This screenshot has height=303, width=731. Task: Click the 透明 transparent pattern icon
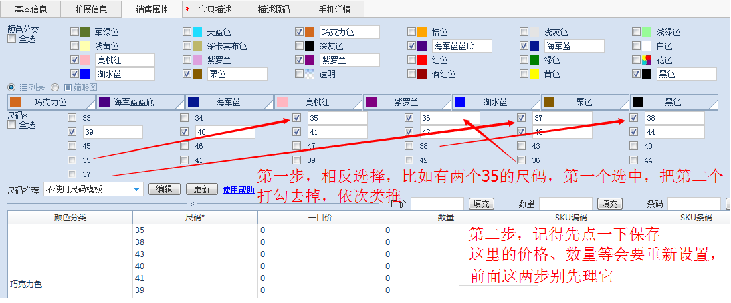[x=310, y=74]
